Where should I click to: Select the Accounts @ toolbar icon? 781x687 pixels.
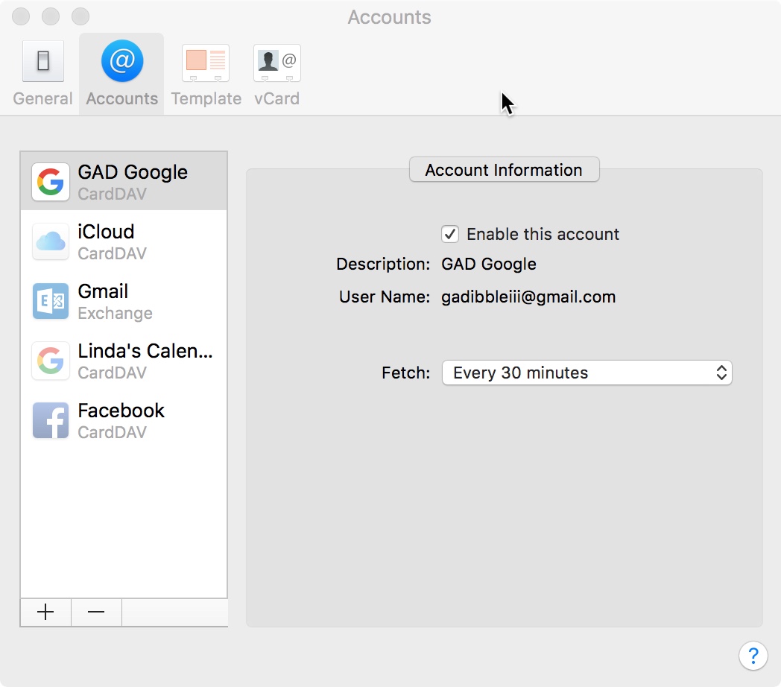pyautogui.click(x=122, y=62)
